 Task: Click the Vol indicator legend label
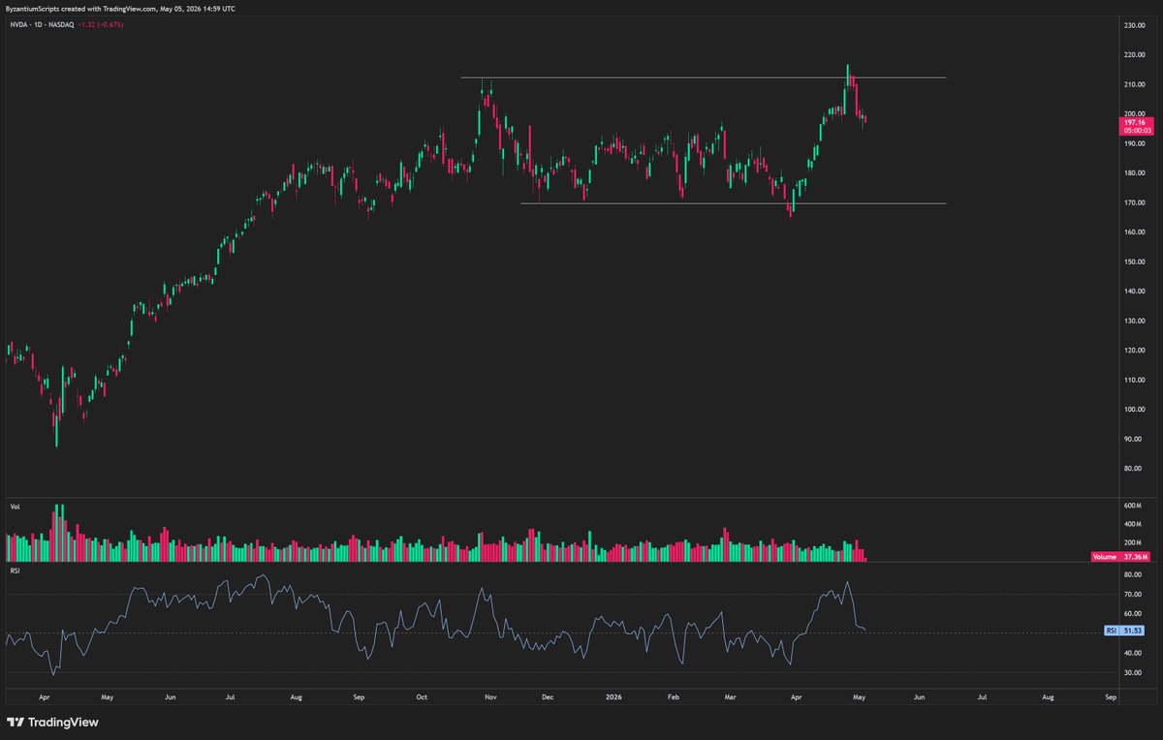[14, 506]
